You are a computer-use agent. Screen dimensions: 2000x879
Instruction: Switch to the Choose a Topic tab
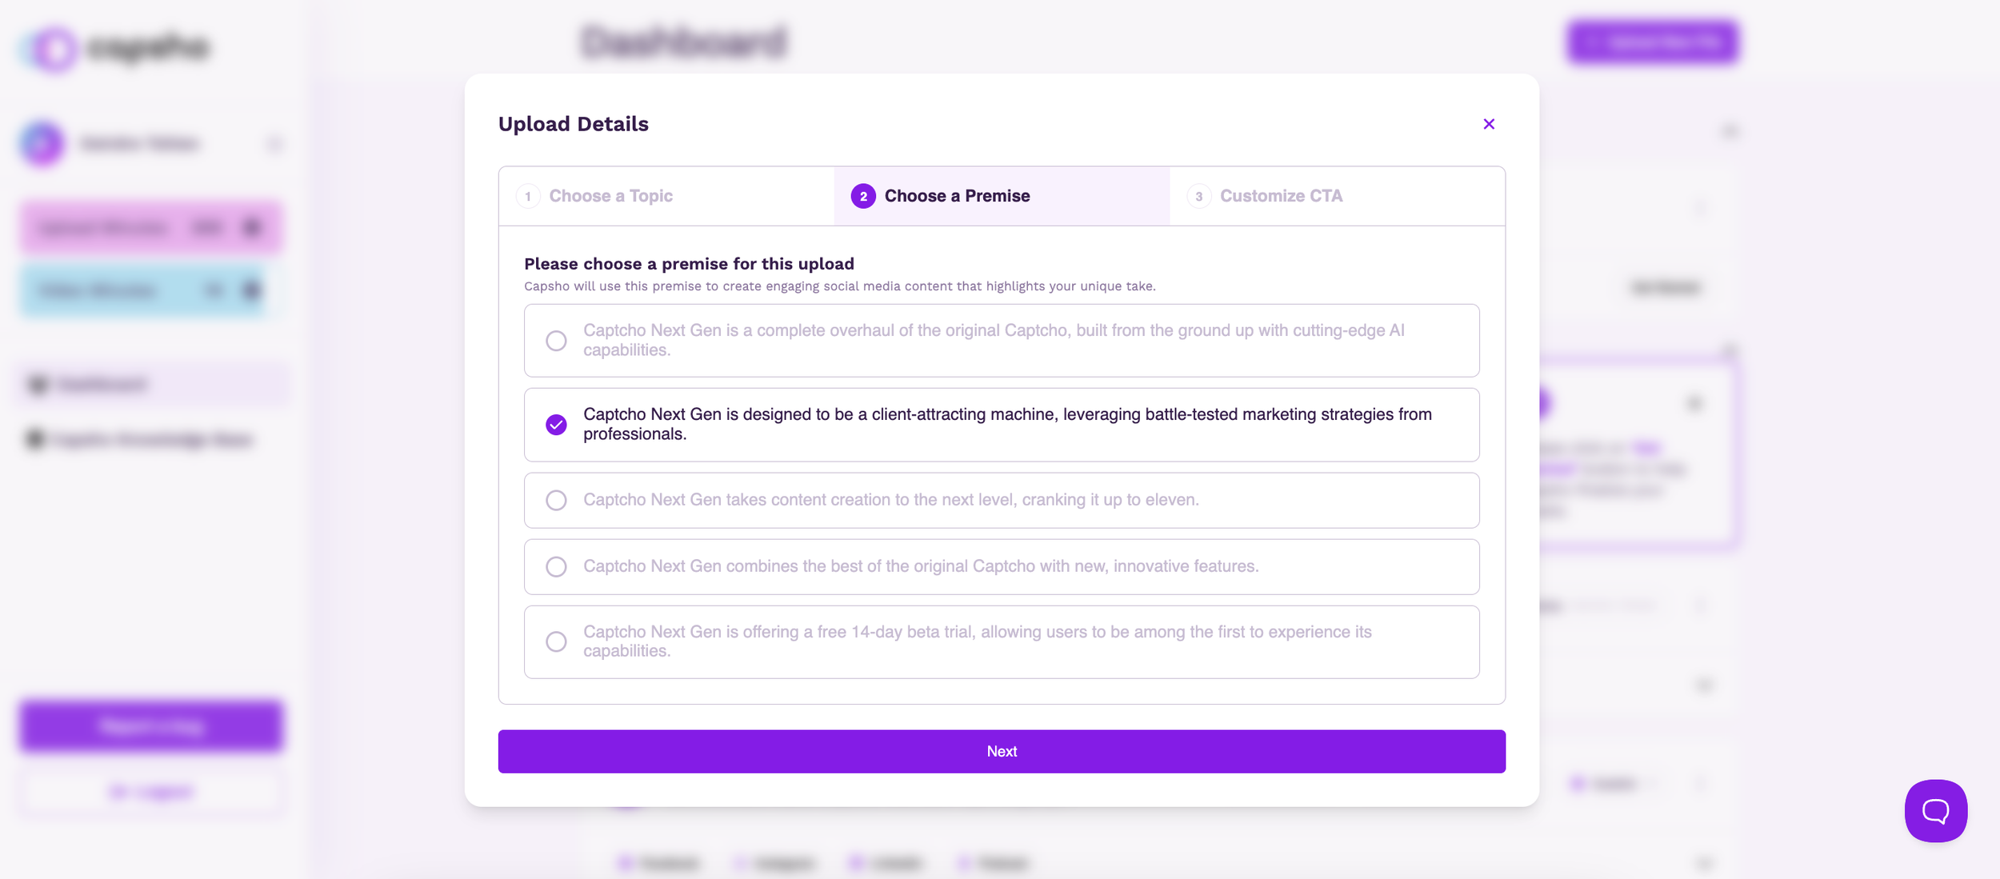tap(610, 196)
